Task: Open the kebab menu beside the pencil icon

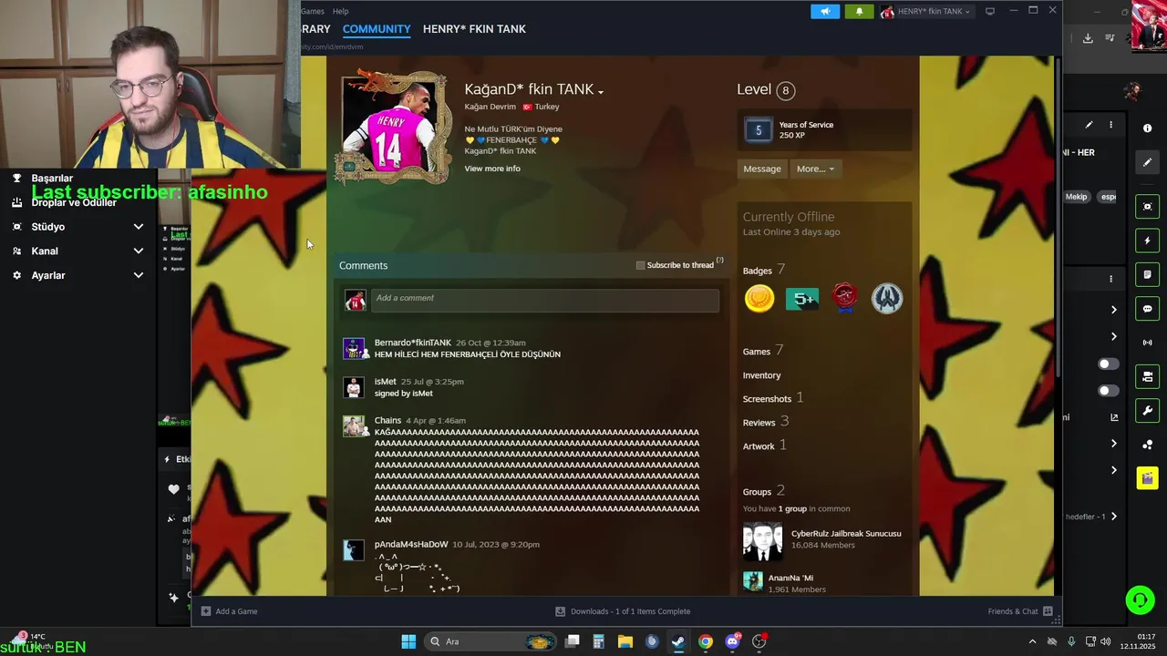Action: 1110,125
